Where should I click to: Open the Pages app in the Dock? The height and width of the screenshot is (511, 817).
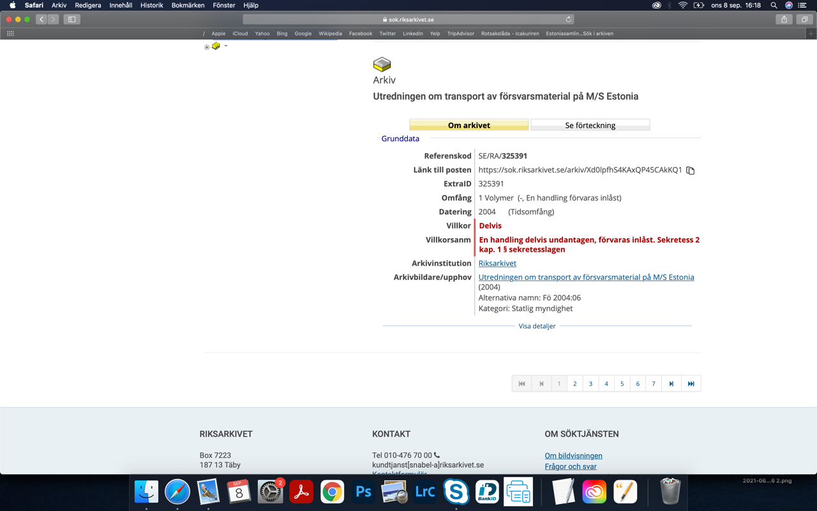click(x=626, y=492)
